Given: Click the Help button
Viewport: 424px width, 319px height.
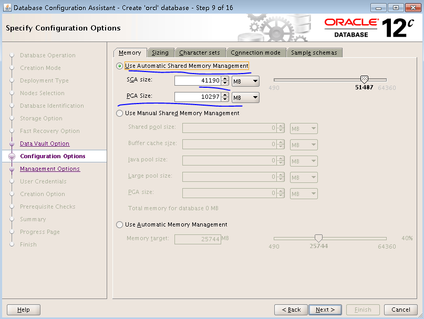Looking at the screenshot, I should click(x=24, y=310).
